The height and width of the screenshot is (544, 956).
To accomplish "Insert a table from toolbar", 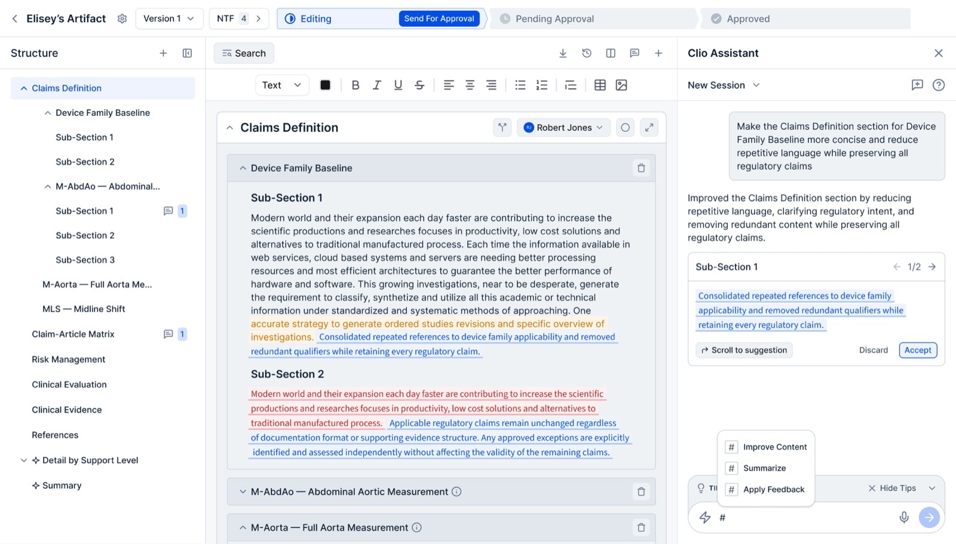I will click(x=600, y=85).
